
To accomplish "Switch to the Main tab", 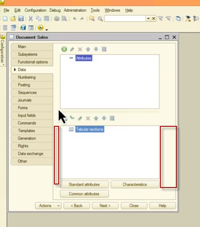I will point(32,46).
